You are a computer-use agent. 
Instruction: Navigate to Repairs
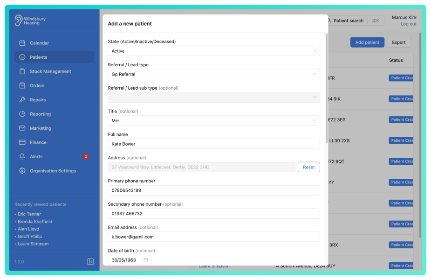[x=55, y=100]
